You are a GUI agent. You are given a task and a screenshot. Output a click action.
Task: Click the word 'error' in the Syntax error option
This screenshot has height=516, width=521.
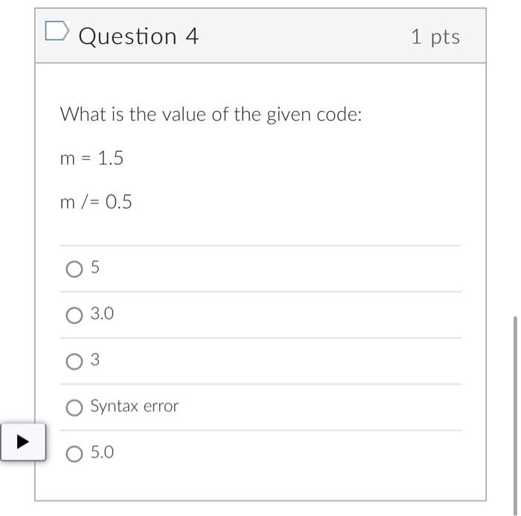(162, 407)
